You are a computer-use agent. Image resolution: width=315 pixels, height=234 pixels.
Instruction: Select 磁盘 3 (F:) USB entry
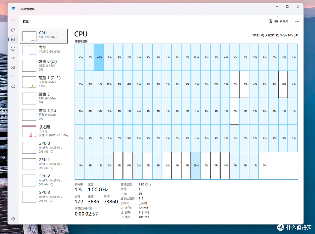coord(44,115)
